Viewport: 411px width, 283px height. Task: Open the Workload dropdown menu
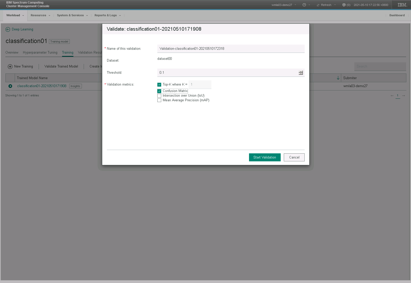click(15, 15)
